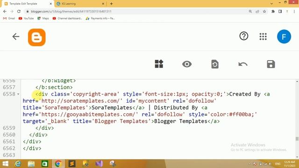Switch to the KS Learning tab
The image size is (299, 168).
point(80,4)
